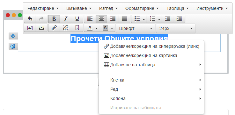Choose Добавяне/корекция на картинка
Screen dimensions: 235x115
[151, 55]
